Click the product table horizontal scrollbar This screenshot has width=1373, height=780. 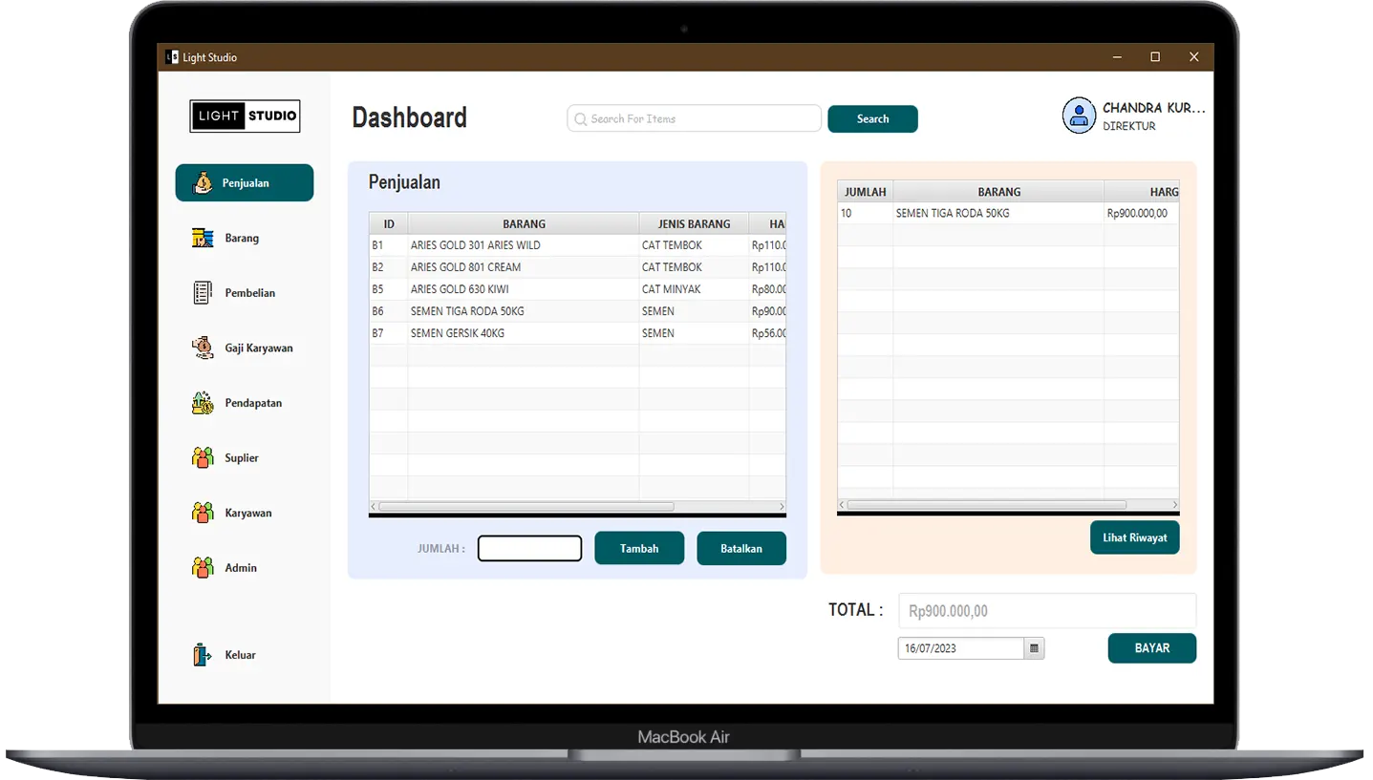(x=526, y=507)
